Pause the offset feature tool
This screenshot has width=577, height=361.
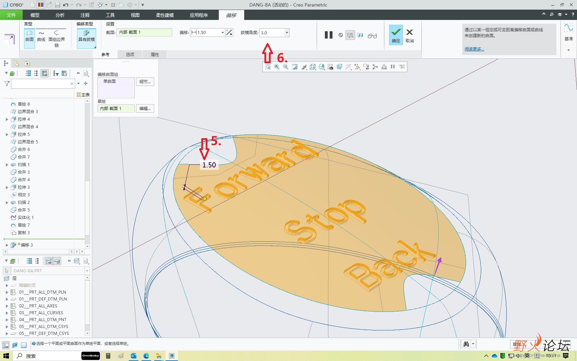[x=328, y=35]
